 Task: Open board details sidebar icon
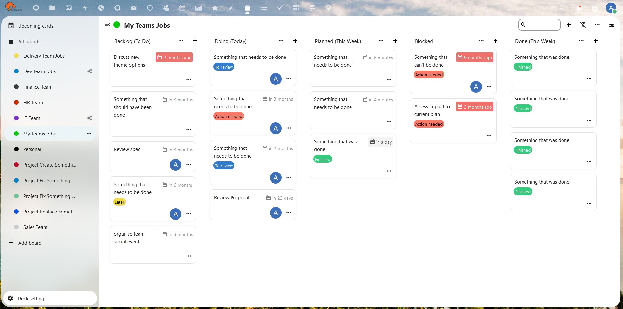[612, 25]
